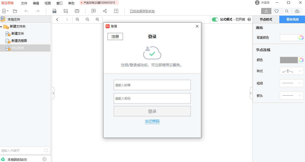This screenshot has width=305, height=162.
Task: Open the 样式 line style dropdown
Action: pyautogui.click(x=291, y=71)
